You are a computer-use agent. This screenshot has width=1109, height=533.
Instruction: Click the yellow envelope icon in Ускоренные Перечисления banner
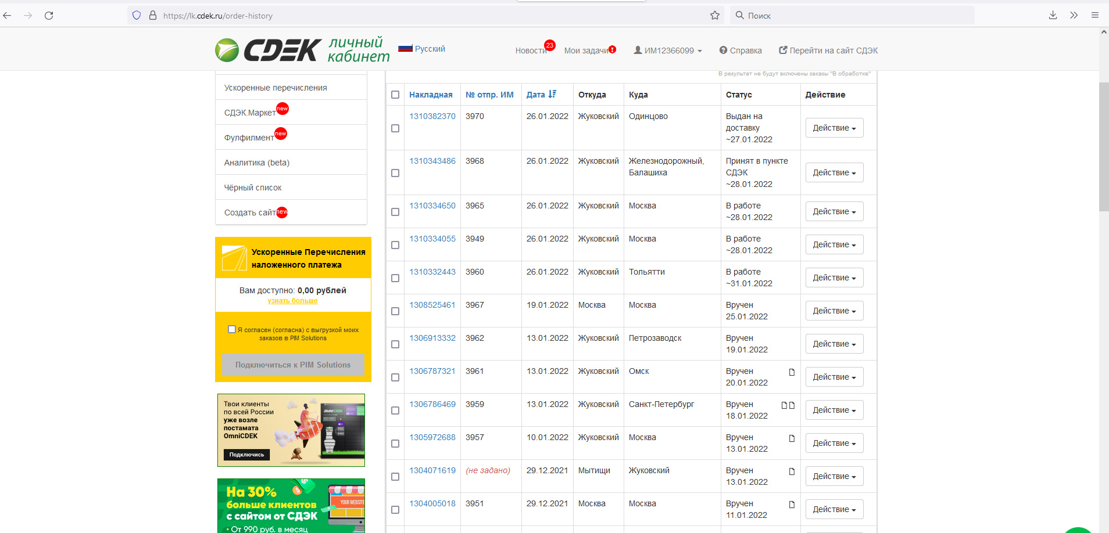pos(234,258)
